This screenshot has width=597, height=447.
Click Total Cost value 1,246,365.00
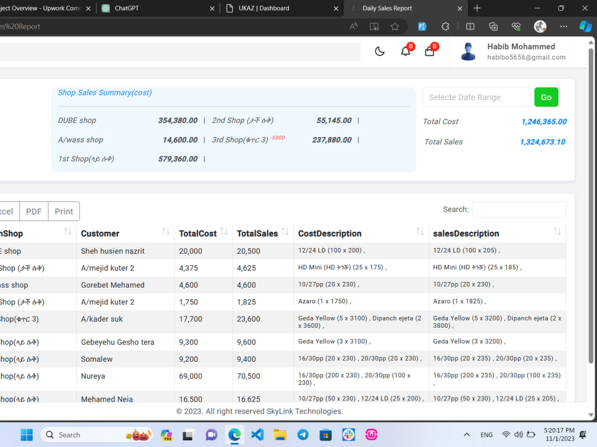pyautogui.click(x=544, y=122)
